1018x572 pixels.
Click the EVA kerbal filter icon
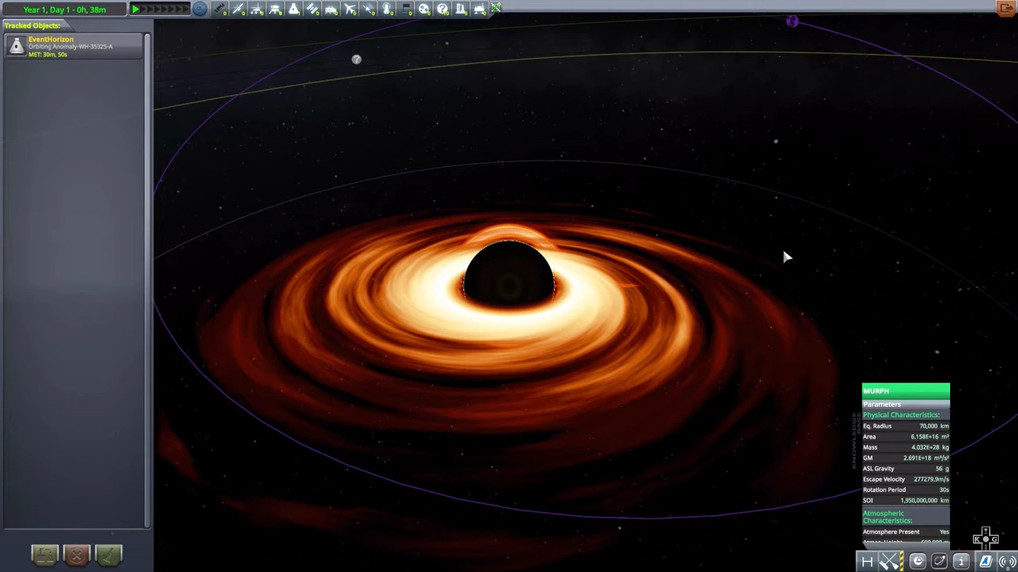388,9
